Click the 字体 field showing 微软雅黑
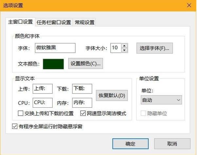This screenshot has height=155, width=197. pyautogui.click(x=55, y=48)
